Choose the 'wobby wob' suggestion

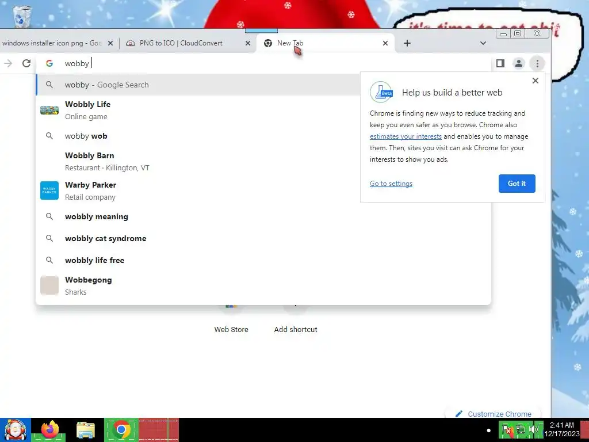(198, 136)
